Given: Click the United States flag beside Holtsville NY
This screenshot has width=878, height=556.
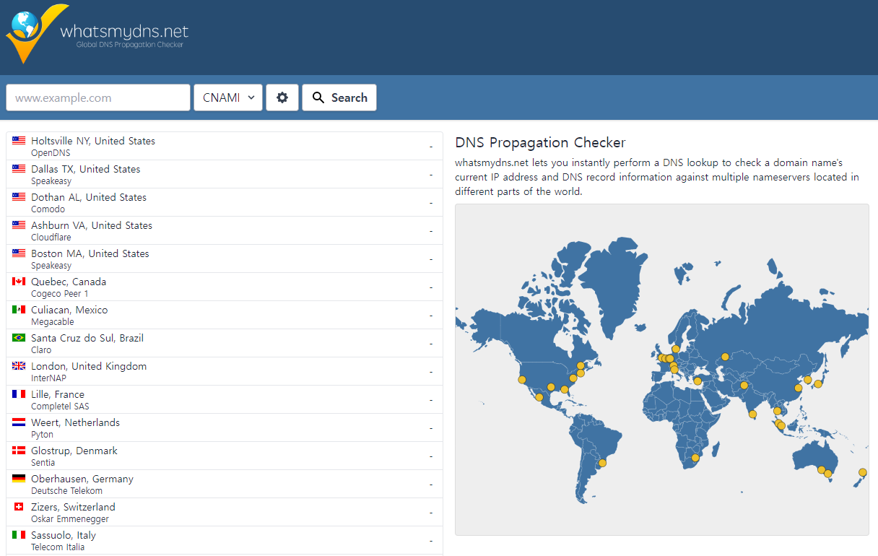Looking at the screenshot, I should pos(19,141).
